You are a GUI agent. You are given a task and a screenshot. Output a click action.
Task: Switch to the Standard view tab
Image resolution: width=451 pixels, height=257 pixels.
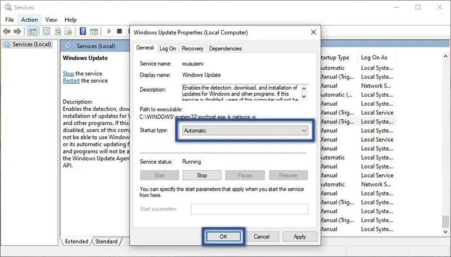click(x=107, y=241)
